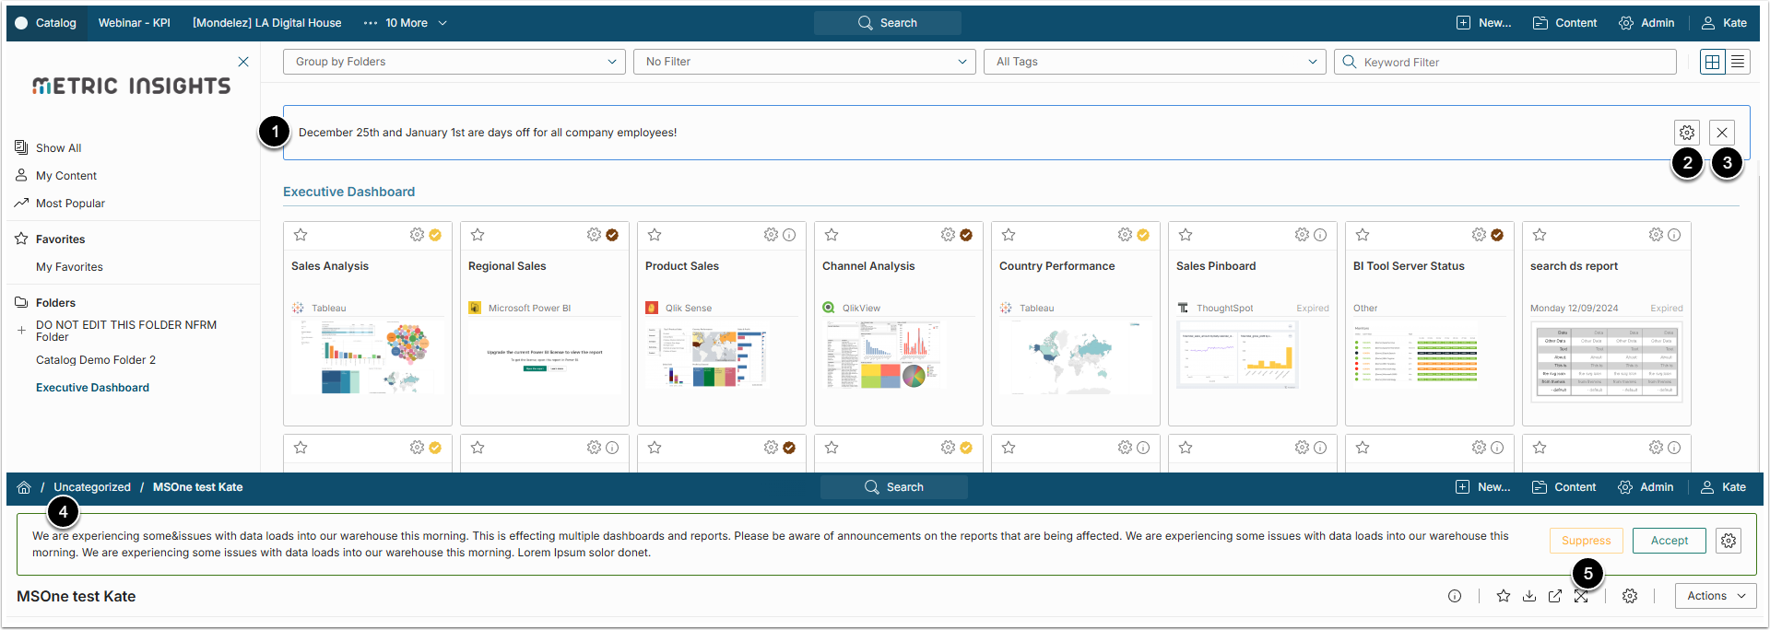Click info icon on Product Sales tile
1770x630 pixels.
(x=789, y=235)
